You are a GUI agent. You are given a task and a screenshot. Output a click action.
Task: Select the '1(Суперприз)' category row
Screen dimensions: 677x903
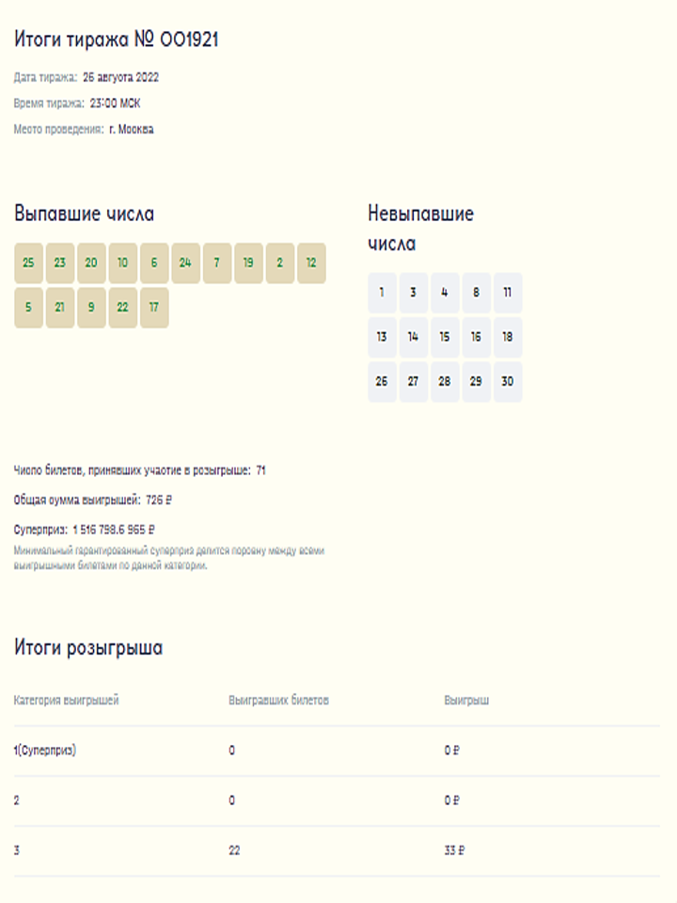point(45,751)
